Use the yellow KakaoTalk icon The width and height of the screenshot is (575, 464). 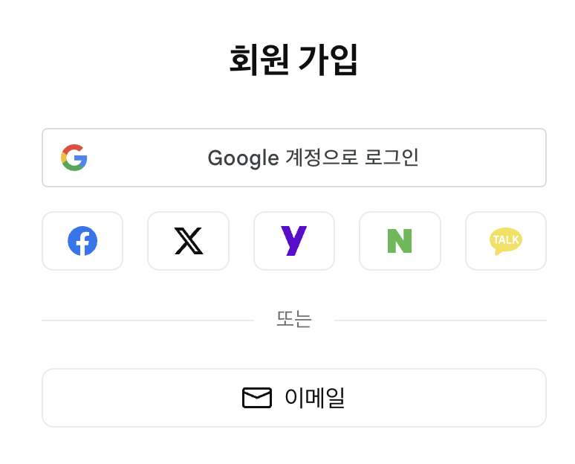(x=506, y=241)
